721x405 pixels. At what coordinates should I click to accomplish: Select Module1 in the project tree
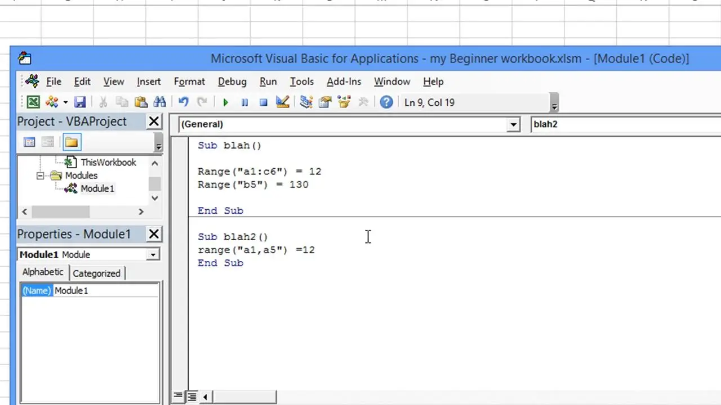click(x=97, y=188)
